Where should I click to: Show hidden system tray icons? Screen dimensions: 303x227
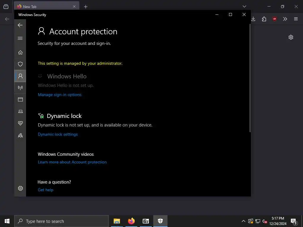tap(244, 221)
